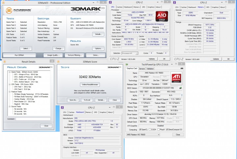
Task: Toggle the DirectCompute 5.0 checkbox
Action: point(167,129)
